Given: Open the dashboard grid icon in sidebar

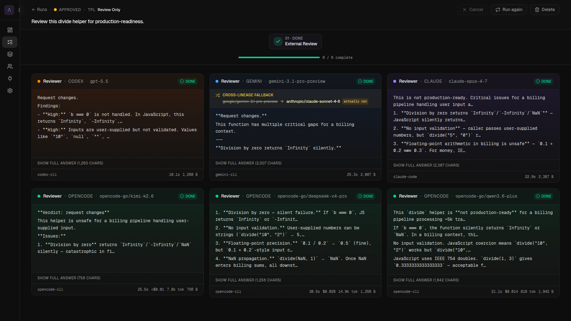Looking at the screenshot, I should coord(10,30).
